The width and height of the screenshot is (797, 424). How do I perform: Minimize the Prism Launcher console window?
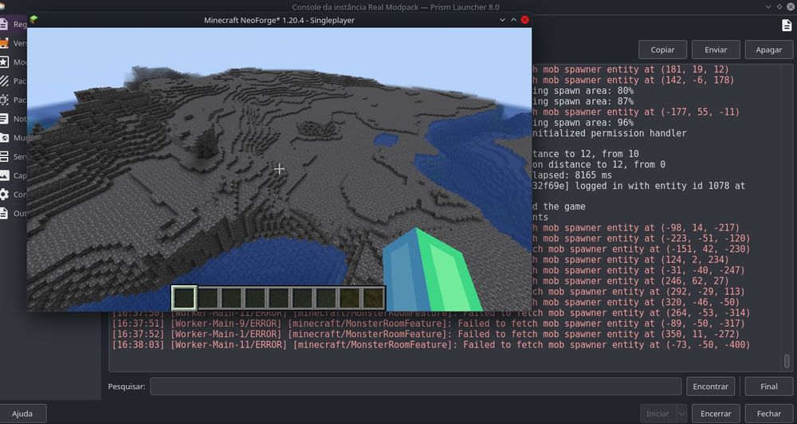(768, 6)
